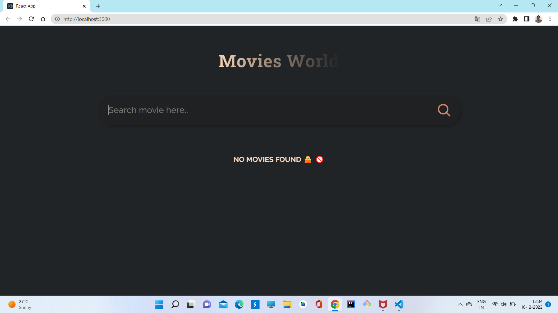Screen dimensions: 558x313
Task: Open Google Translate icon in address bar
Action: pyautogui.click(x=477, y=19)
